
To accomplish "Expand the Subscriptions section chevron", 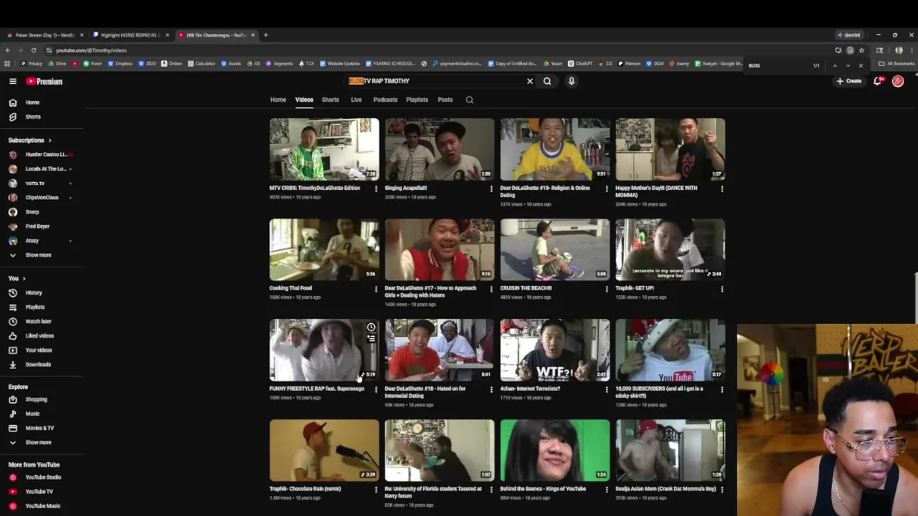I will 49,140.
